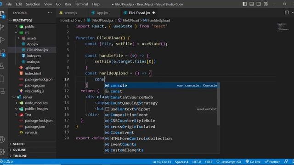The image size is (294, 165).
Task: Click the Spaces: 4 indentation selector
Action: [x=181, y=162]
